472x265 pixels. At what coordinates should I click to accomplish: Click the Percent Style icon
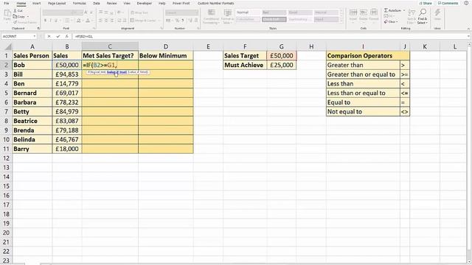click(178, 21)
